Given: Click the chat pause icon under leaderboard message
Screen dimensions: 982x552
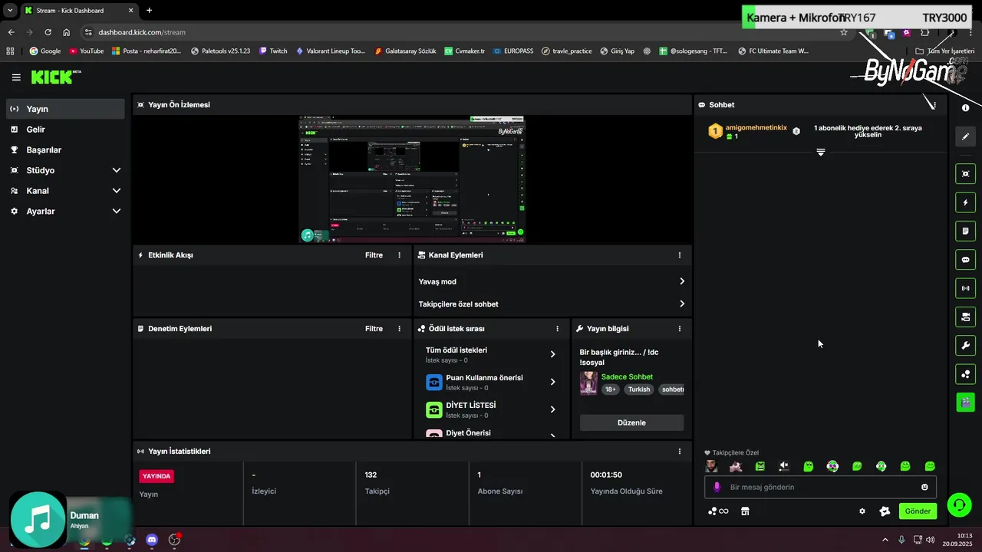Looking at the screenshot, I should [x=820, y=152].
